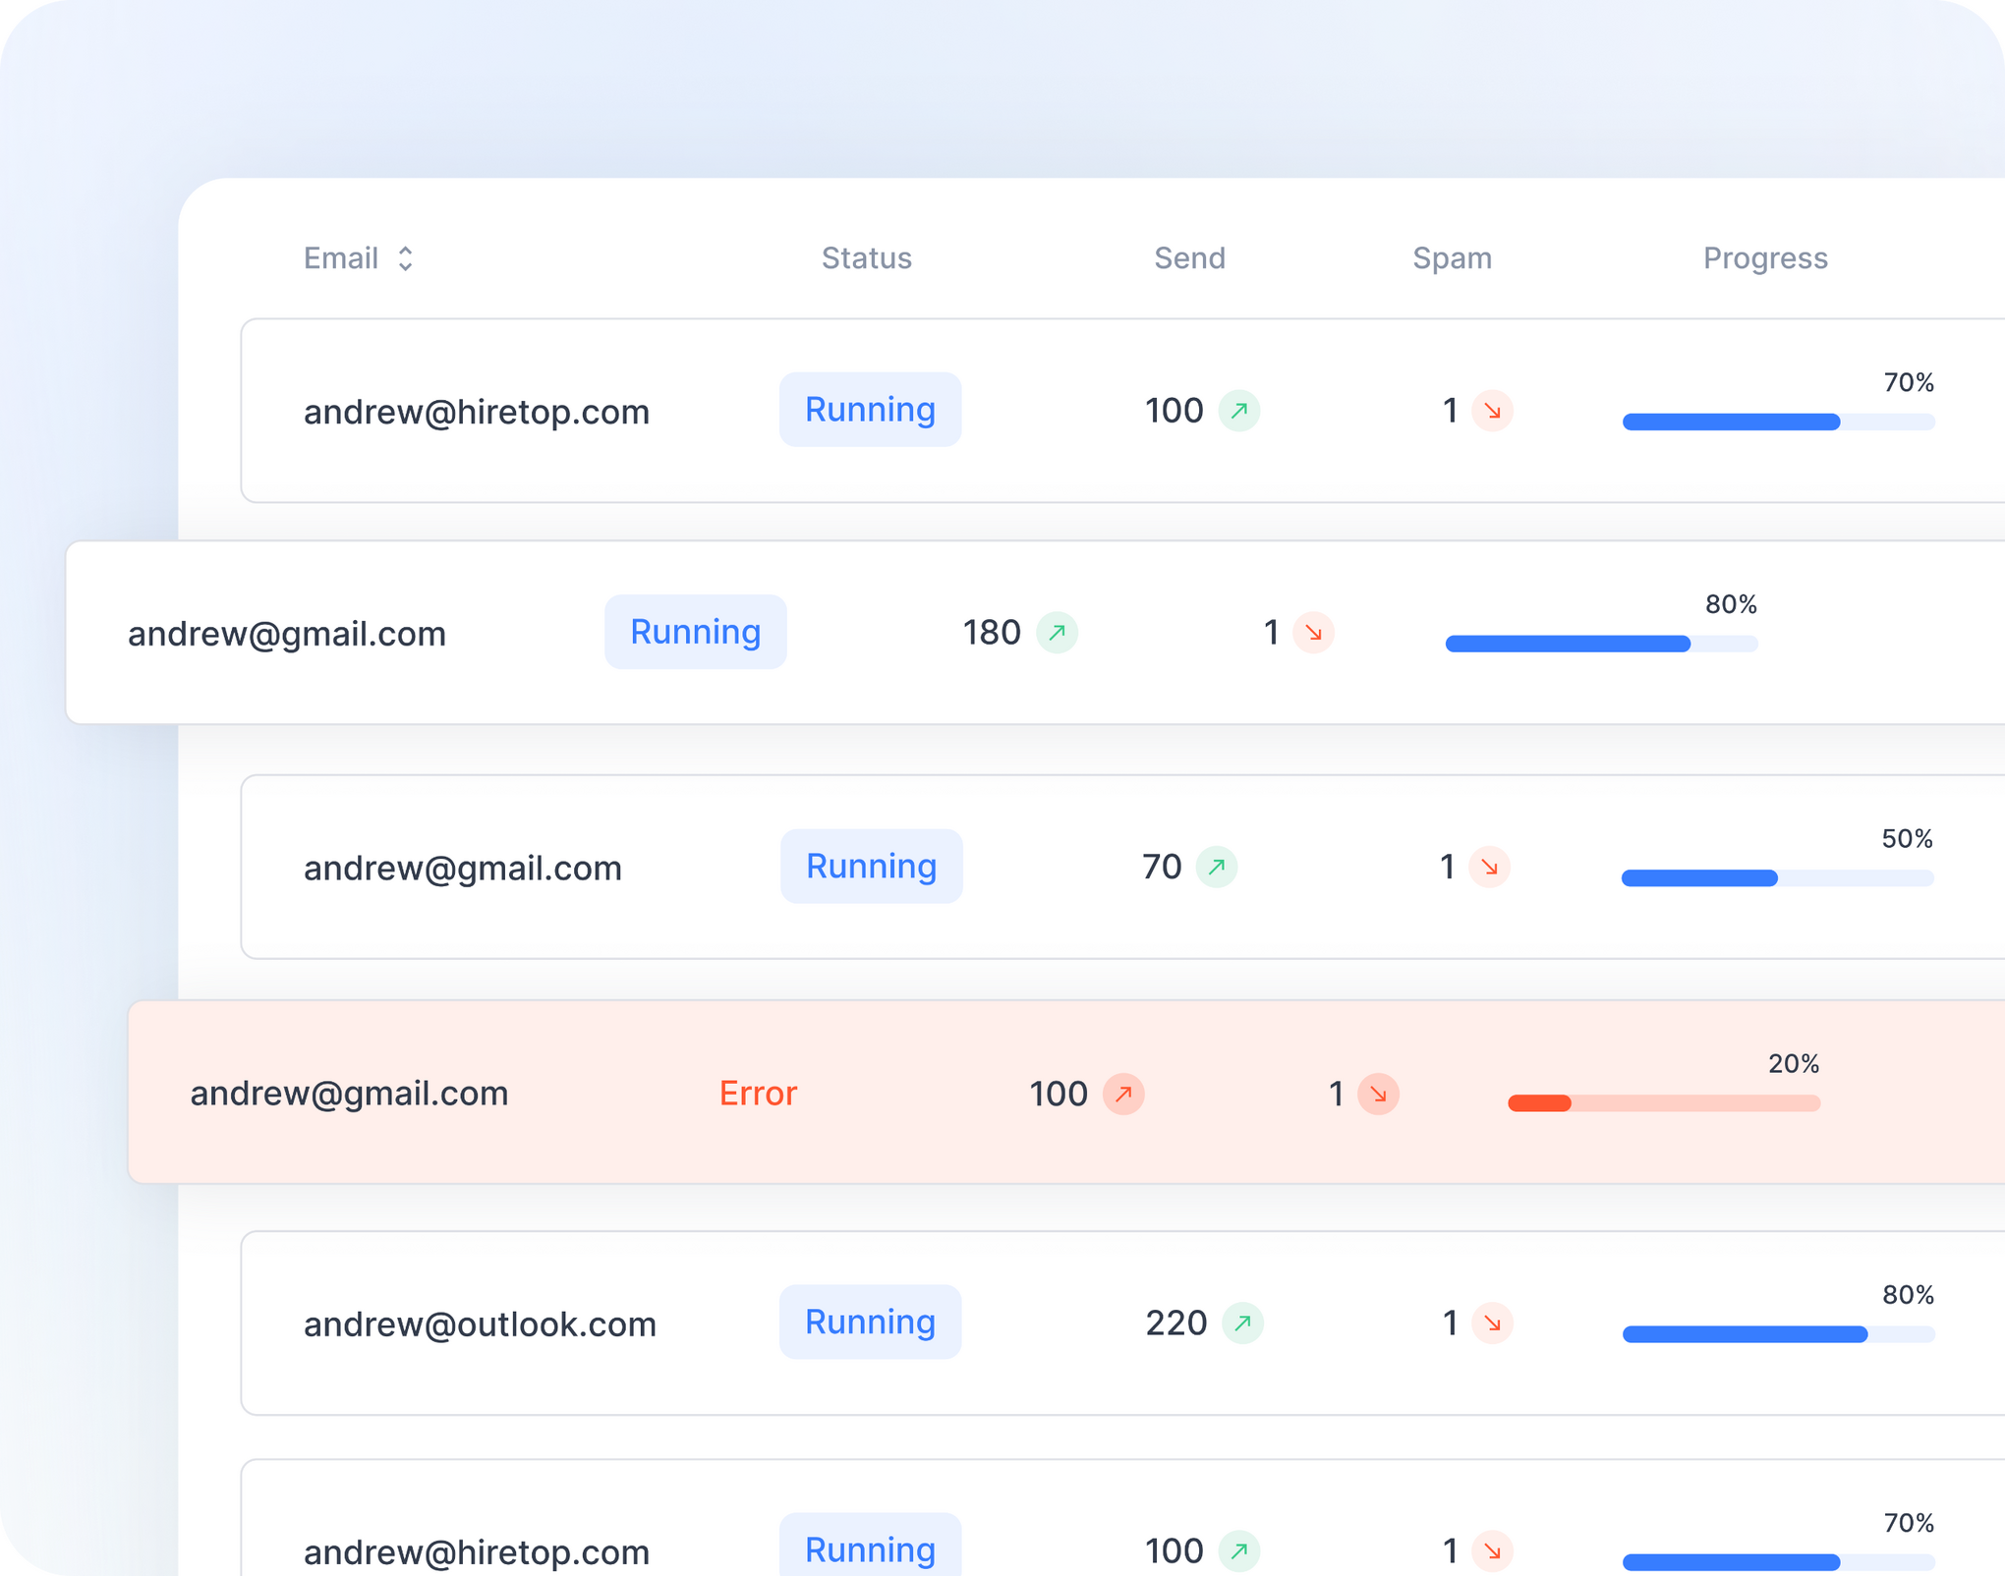Click spam down arrow in 50% gmail row

coord(1489,867)
